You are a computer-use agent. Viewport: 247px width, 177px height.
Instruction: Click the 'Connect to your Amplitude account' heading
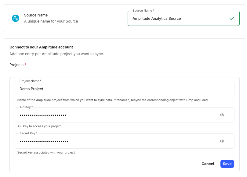[x=41, y=47]
